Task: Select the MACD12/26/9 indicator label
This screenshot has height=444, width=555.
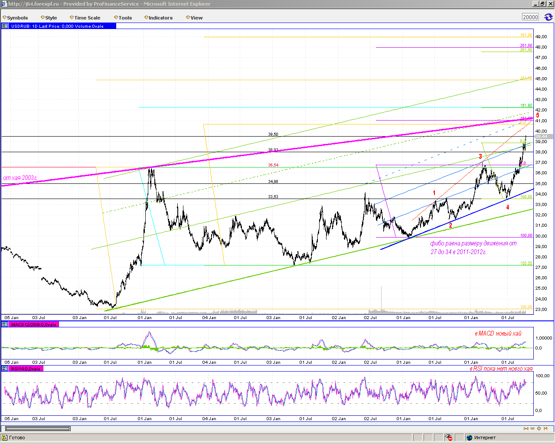Action: click(34, 324)
